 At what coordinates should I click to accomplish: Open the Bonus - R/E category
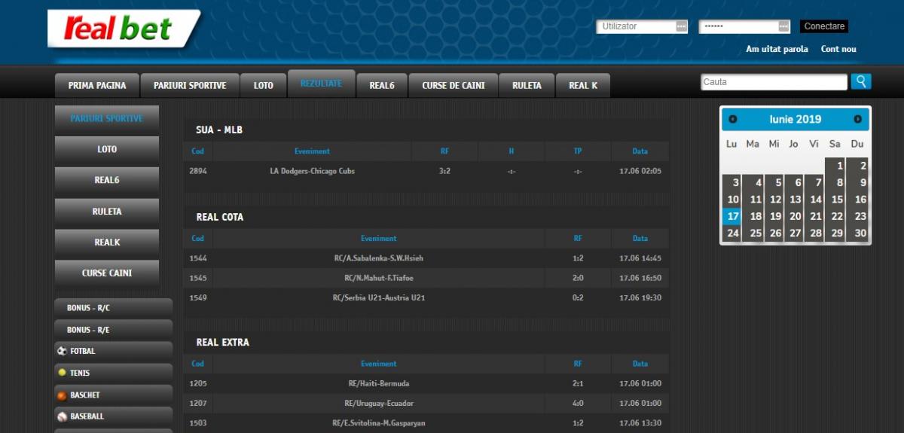pos(114,330)
